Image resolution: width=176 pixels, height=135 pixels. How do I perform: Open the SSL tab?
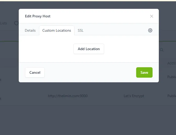80,30
